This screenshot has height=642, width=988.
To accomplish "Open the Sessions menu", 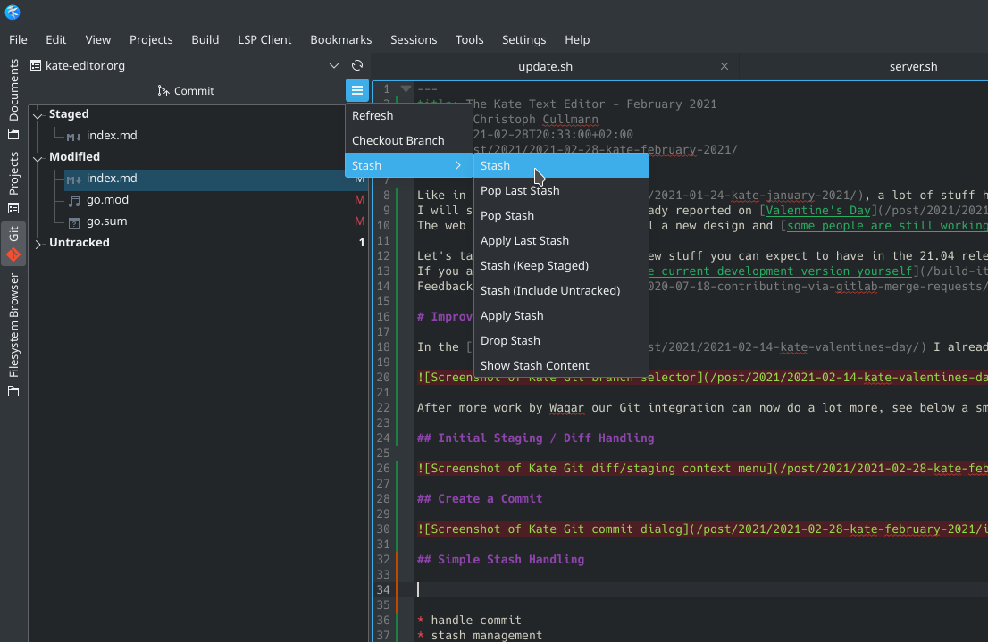I will [414, 39].
